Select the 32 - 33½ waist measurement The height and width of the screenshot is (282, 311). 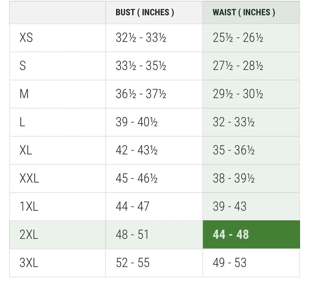point(234,122)
